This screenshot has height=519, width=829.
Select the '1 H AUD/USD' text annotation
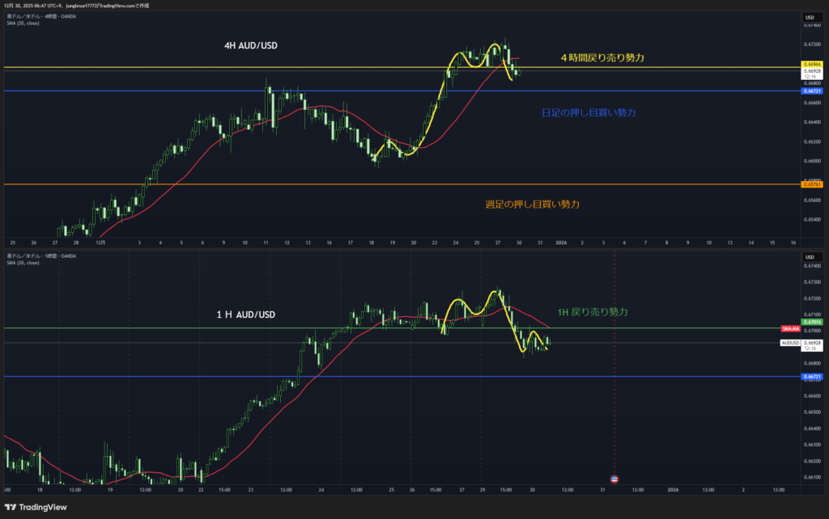pyautogui.click(x=246, y=314)
